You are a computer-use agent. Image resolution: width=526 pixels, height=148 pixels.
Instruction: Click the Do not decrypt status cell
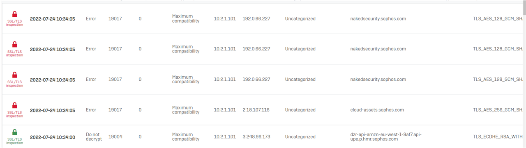[93, 137]
